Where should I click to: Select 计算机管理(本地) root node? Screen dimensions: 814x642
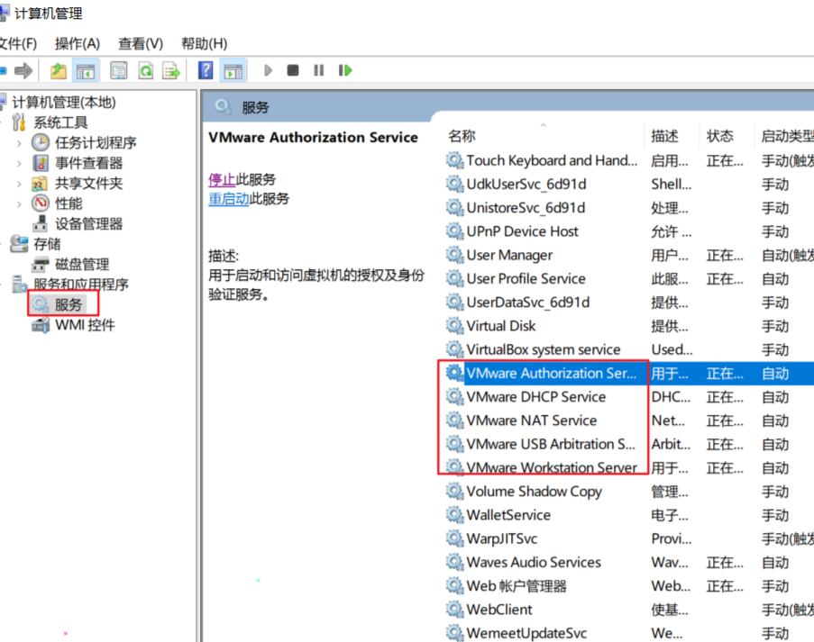tap(64, 102)
